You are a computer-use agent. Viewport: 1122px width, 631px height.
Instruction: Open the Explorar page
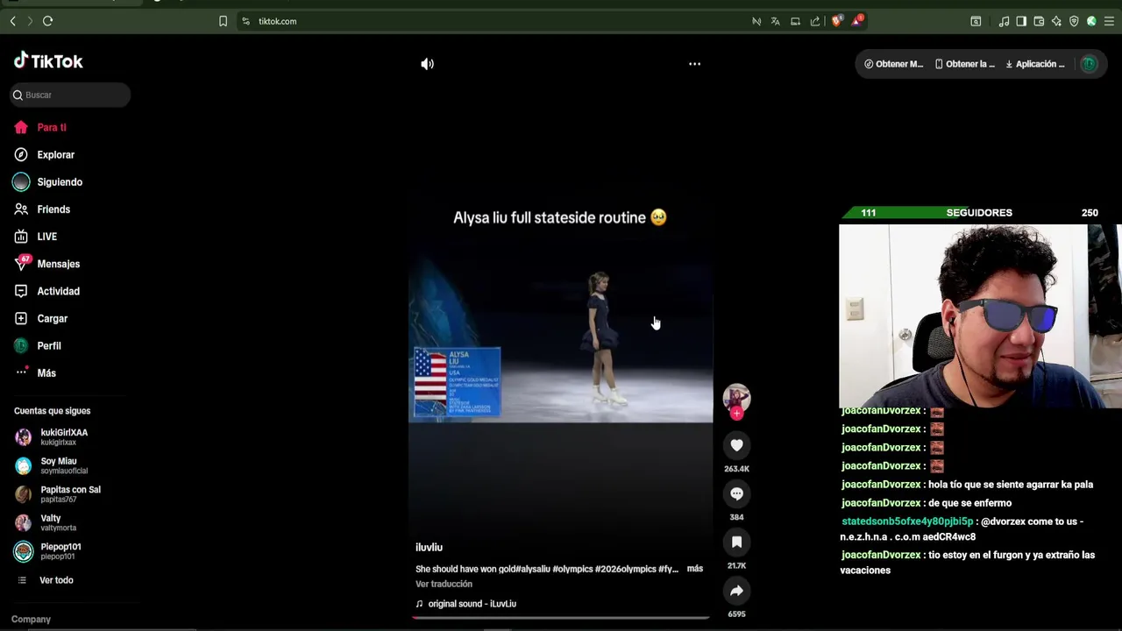[x=45, y=154]
